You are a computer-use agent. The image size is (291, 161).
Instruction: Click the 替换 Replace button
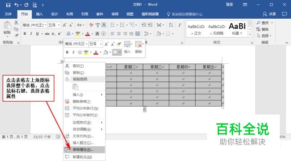pos(263,29)
